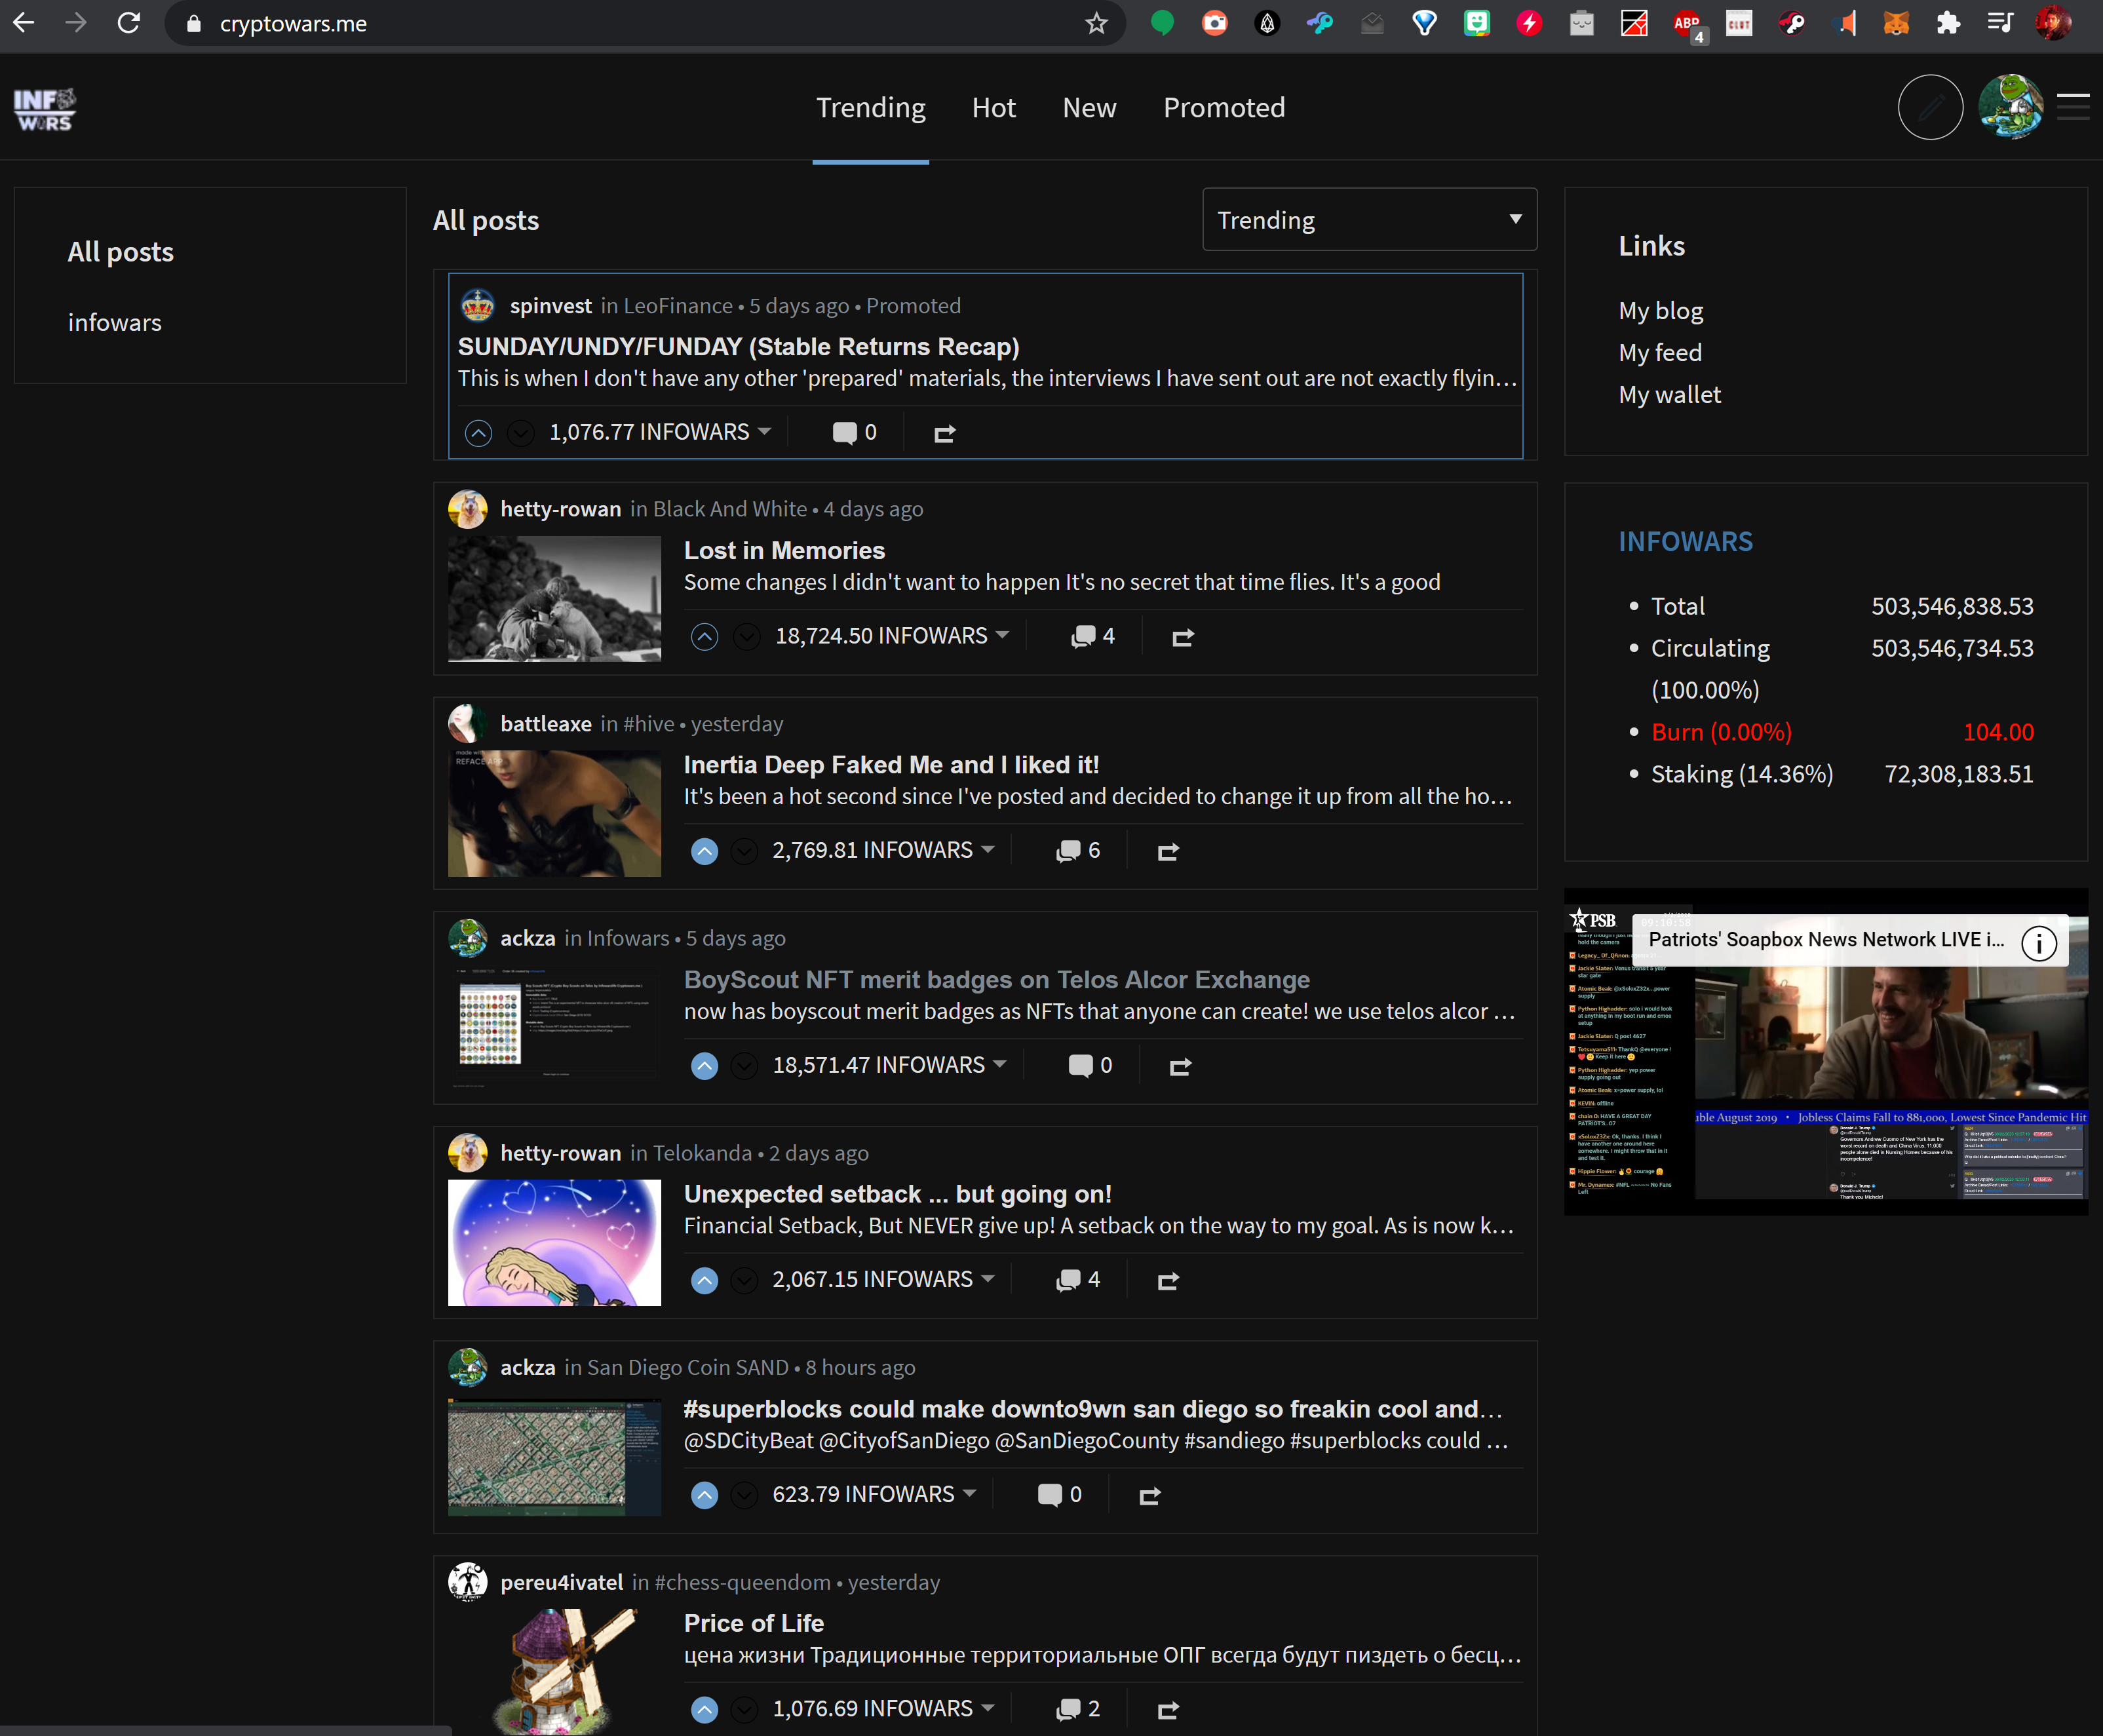Switch to the New tab

[1089, 108]
